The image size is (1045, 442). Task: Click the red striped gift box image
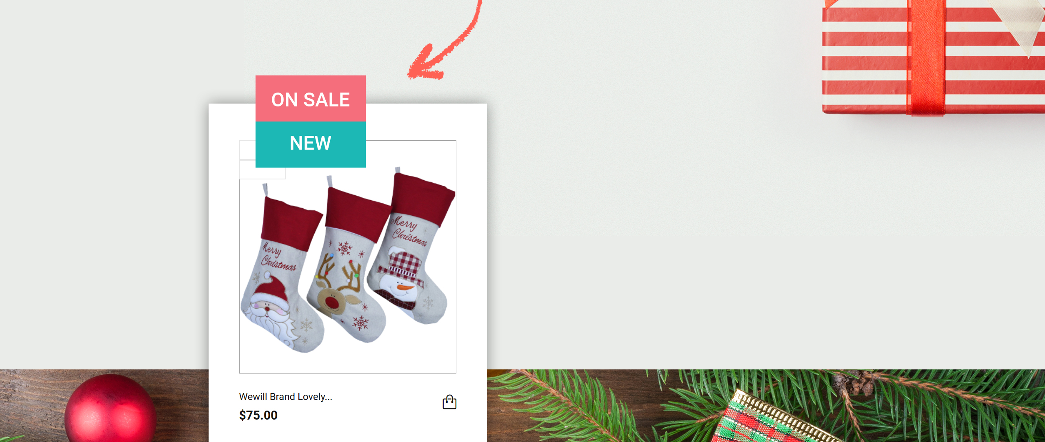tap(933, 57)
